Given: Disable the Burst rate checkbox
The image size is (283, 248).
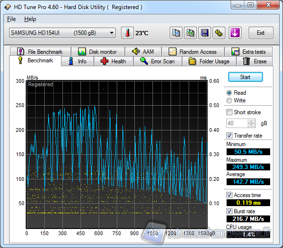Looking at the screenshot, I should [229, 211].
